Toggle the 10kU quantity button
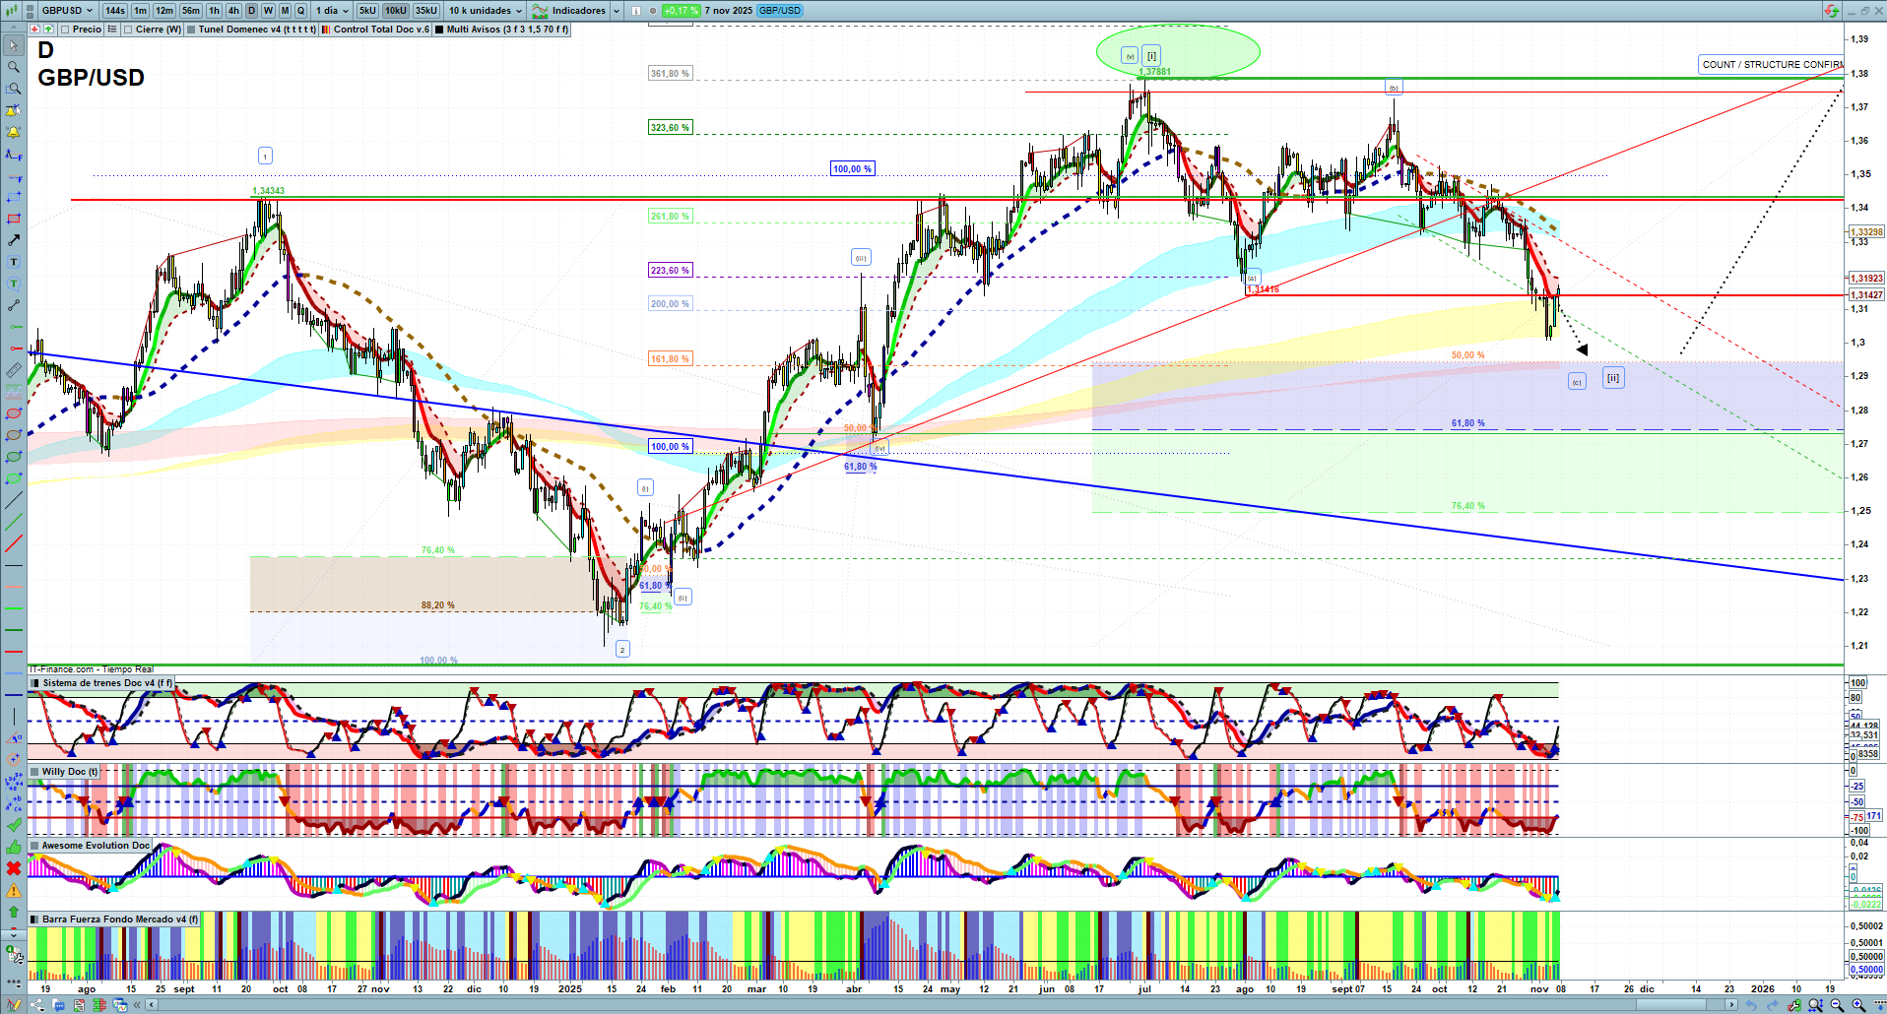Image resolution: width=1887 pixels, height=1014 pixels. 396,11
